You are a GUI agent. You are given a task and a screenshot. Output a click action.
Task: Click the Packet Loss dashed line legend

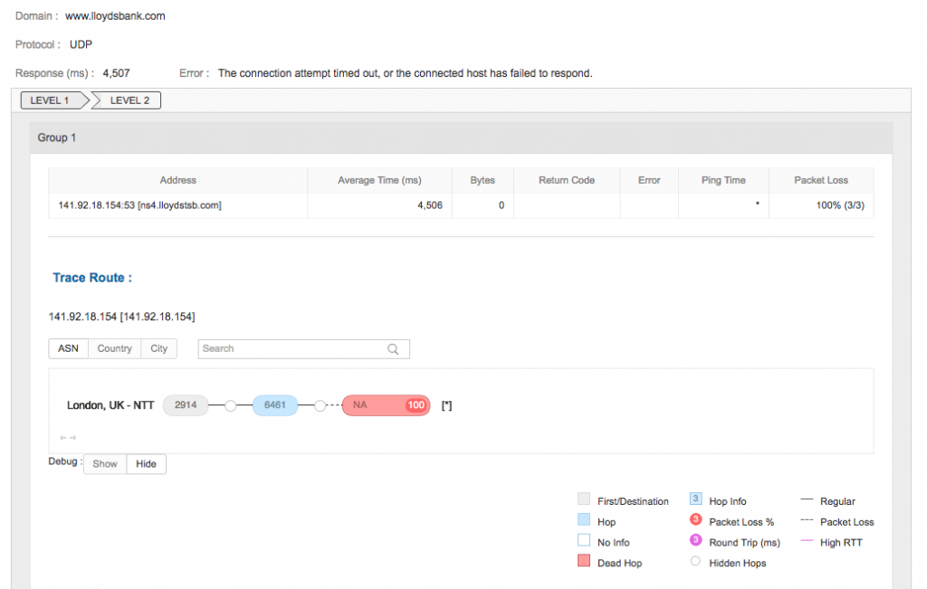click(x=837, y=522)
